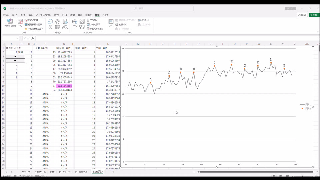Screen dimensions: 320x180
Task: Open the XML ソース pane
Action: pos(111,23)
